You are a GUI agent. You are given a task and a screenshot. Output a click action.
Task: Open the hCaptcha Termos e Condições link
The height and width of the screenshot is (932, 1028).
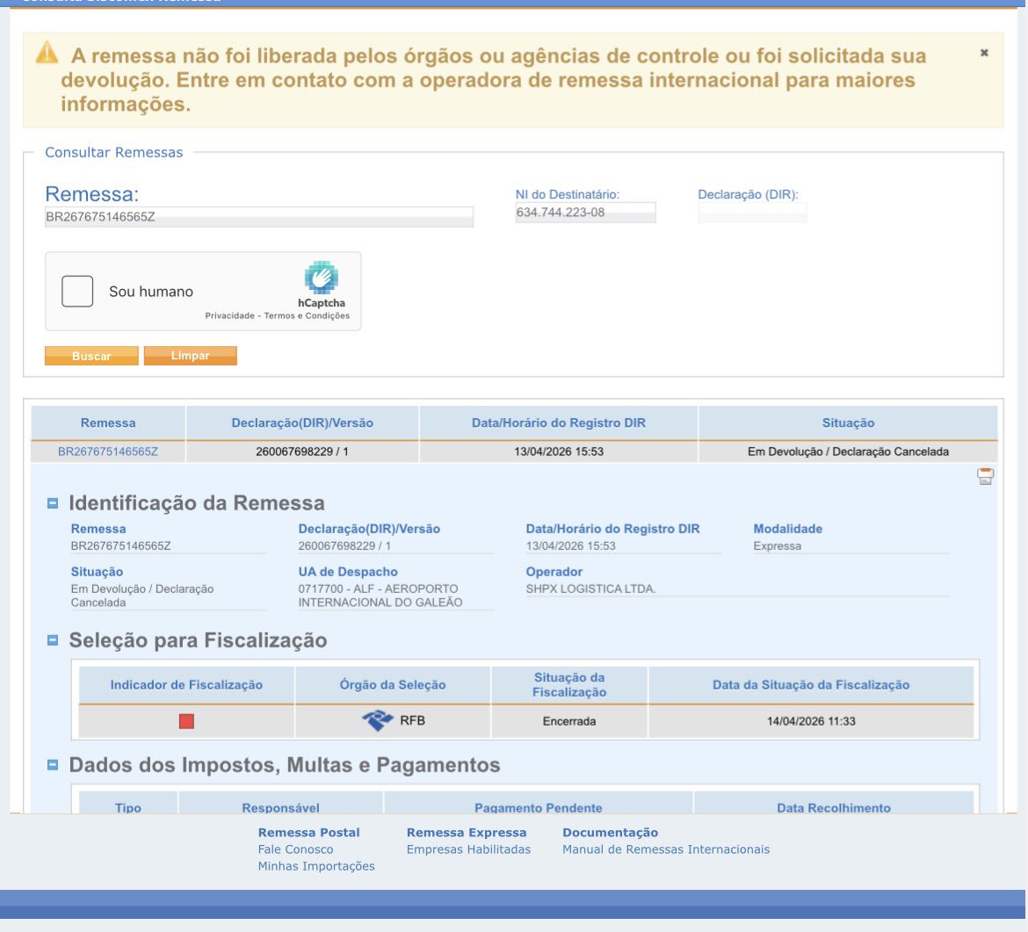(307, 316)
